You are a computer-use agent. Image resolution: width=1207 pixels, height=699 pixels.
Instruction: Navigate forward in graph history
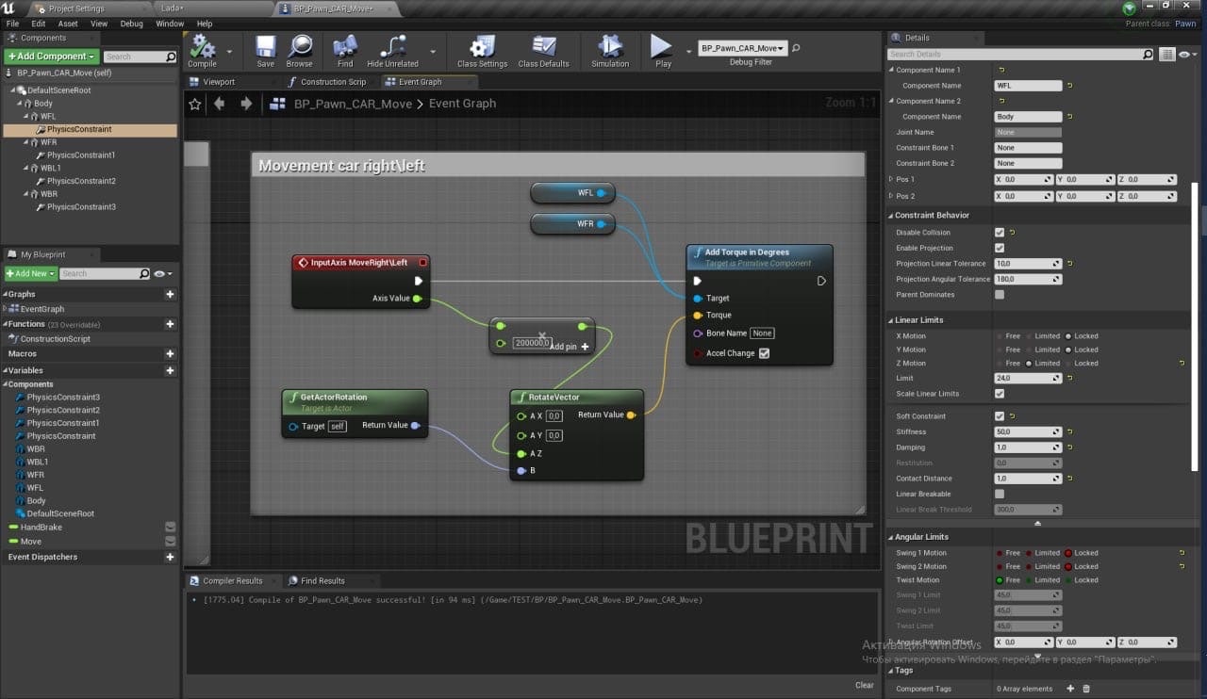tap(246, 104)
